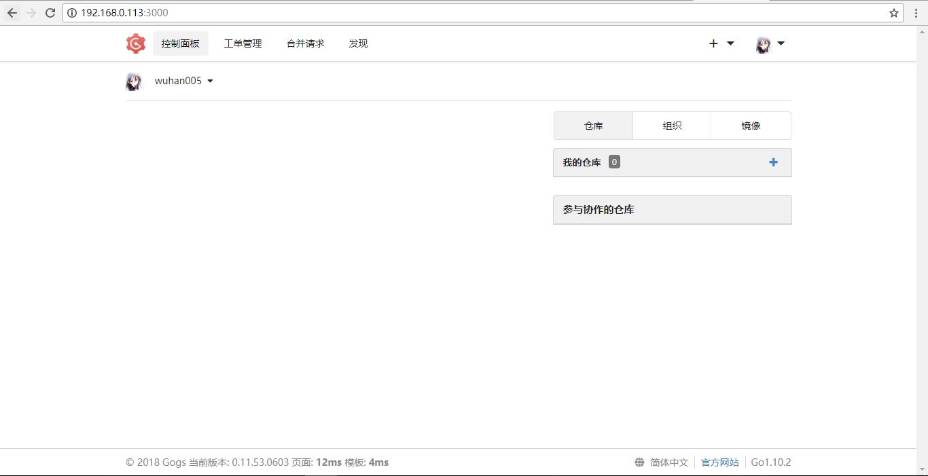Click the address bar URL field
This screenshot has height=476, width=928.
(476, 13)
